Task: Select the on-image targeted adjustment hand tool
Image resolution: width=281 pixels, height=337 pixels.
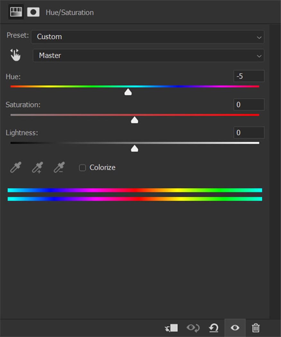Action: click(15, 55)
